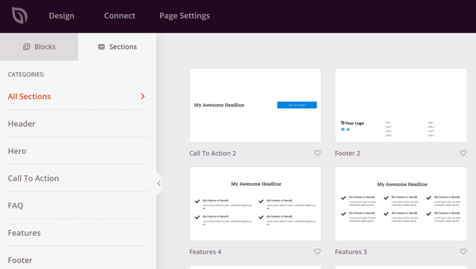Expand All Sections chevron arrow

pos(143,96)
